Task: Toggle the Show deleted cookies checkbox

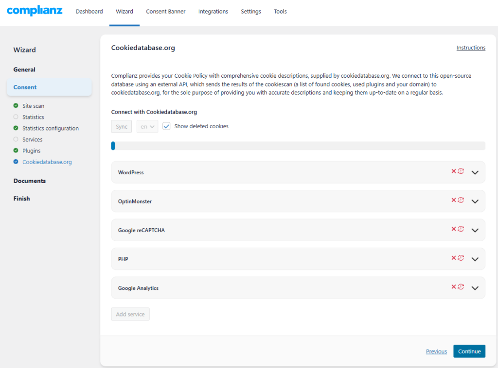Action: click(166, 126)
